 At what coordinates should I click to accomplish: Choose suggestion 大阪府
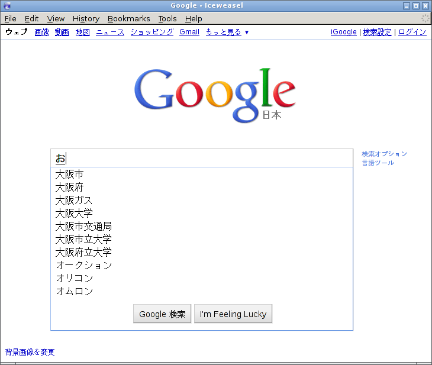[x=202, y=188]
